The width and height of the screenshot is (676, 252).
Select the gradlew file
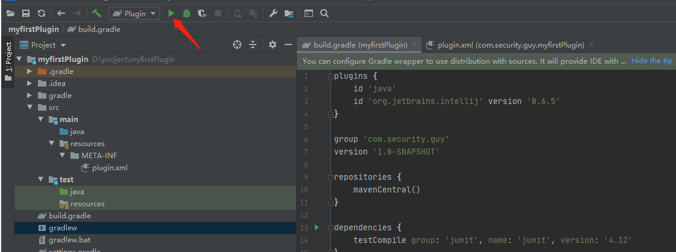(x=58, y=228)
